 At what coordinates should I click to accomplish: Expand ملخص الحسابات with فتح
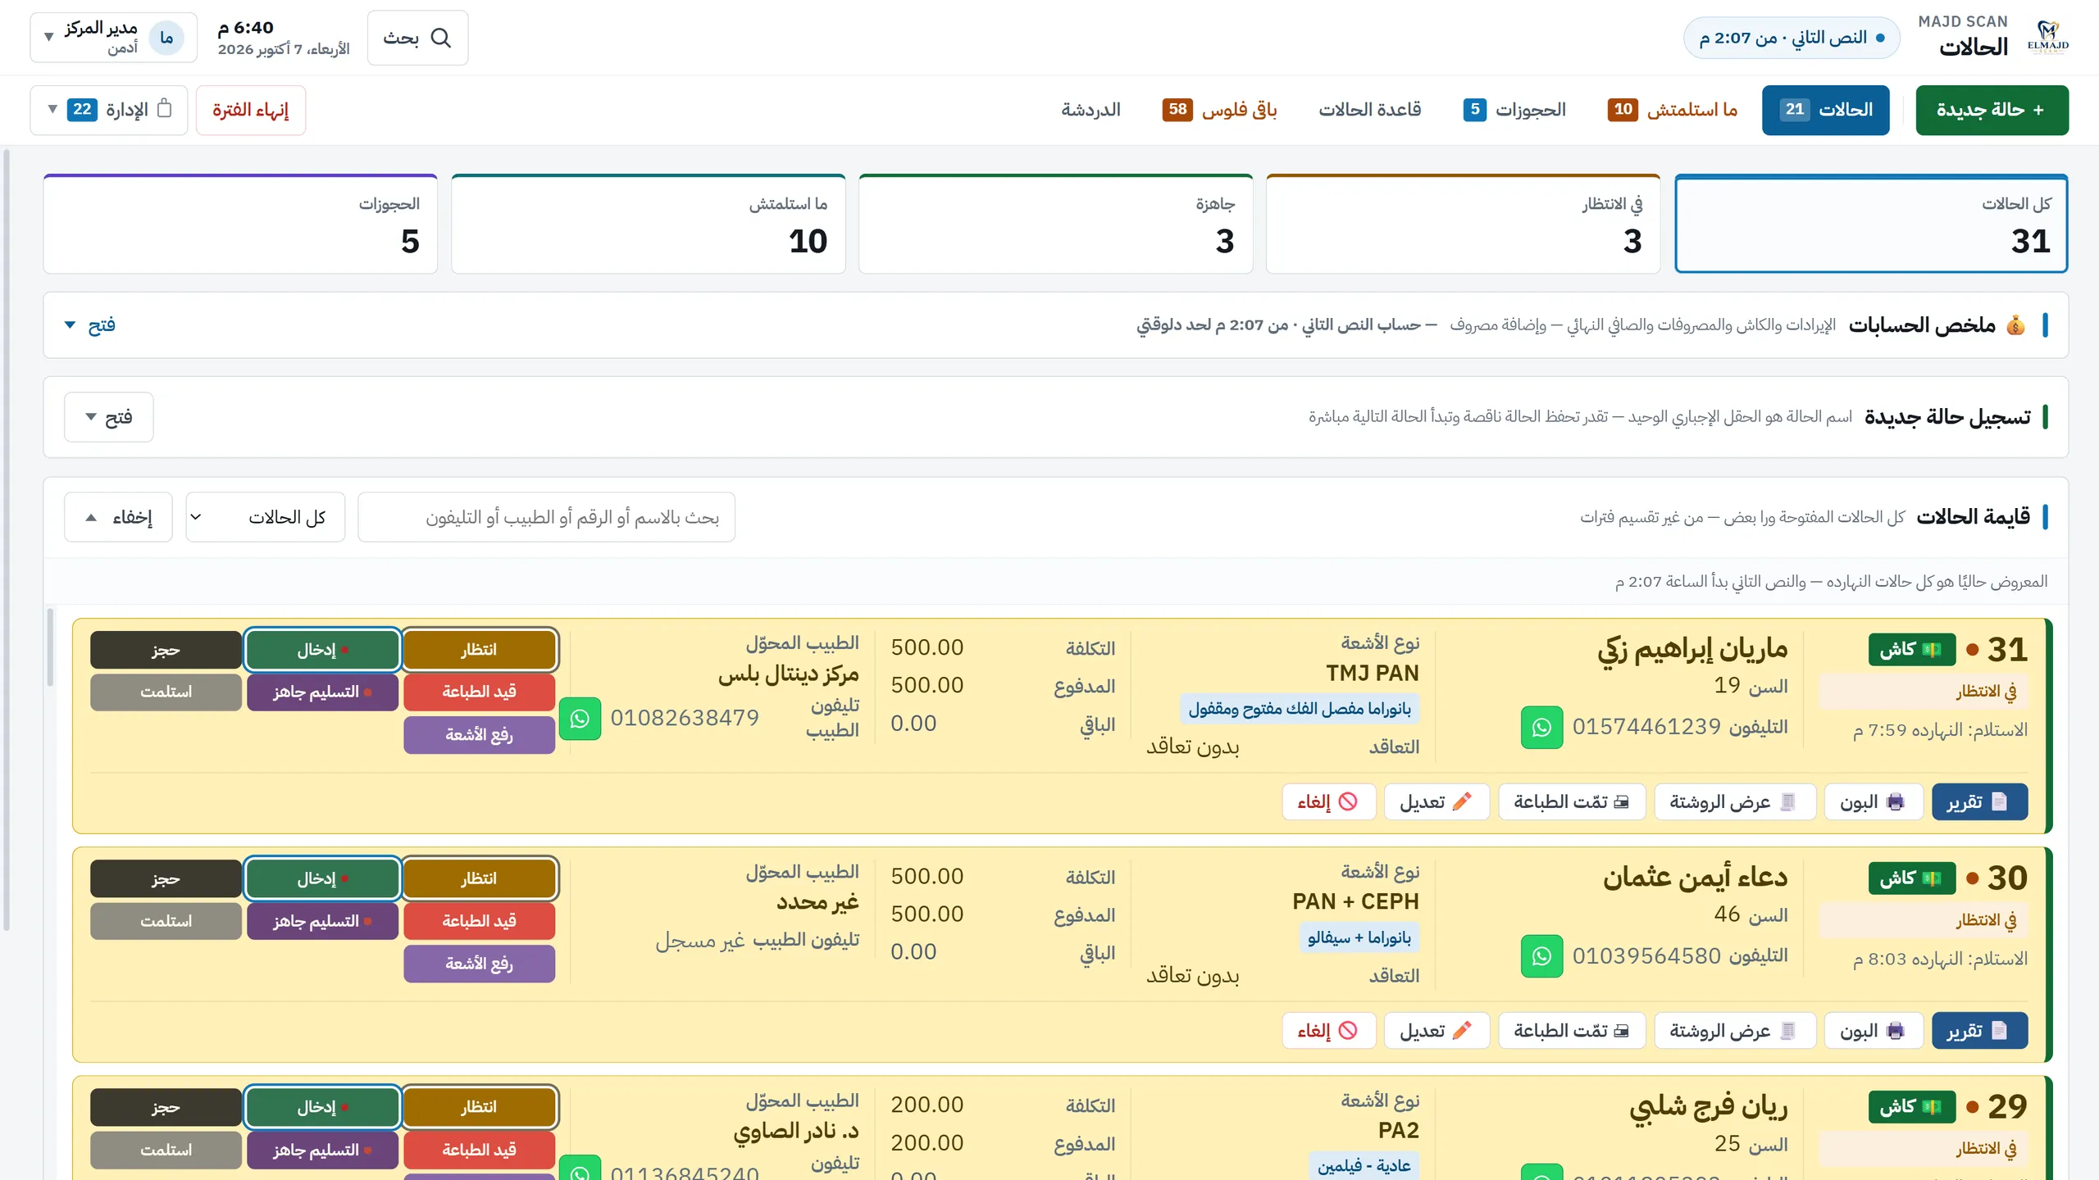point(90,325)
